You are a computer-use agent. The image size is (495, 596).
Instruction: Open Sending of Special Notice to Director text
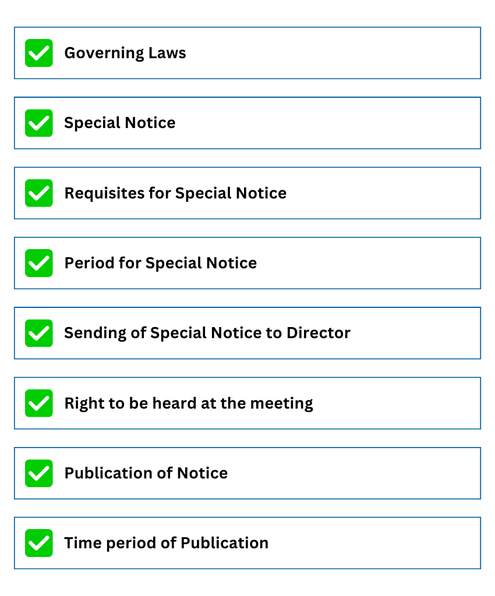pos(207,333)
